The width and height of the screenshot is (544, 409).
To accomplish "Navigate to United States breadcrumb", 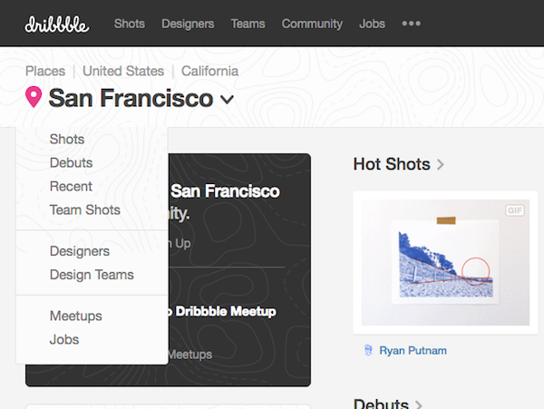I will click(123, 71).
